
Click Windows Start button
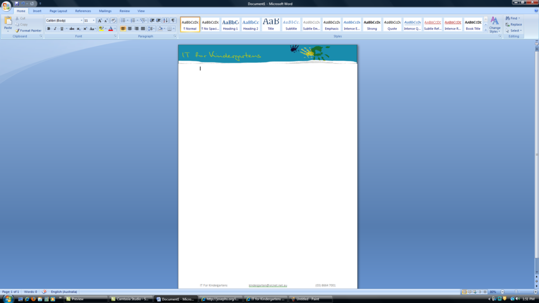pyautogui.click(x=7, y=299)
